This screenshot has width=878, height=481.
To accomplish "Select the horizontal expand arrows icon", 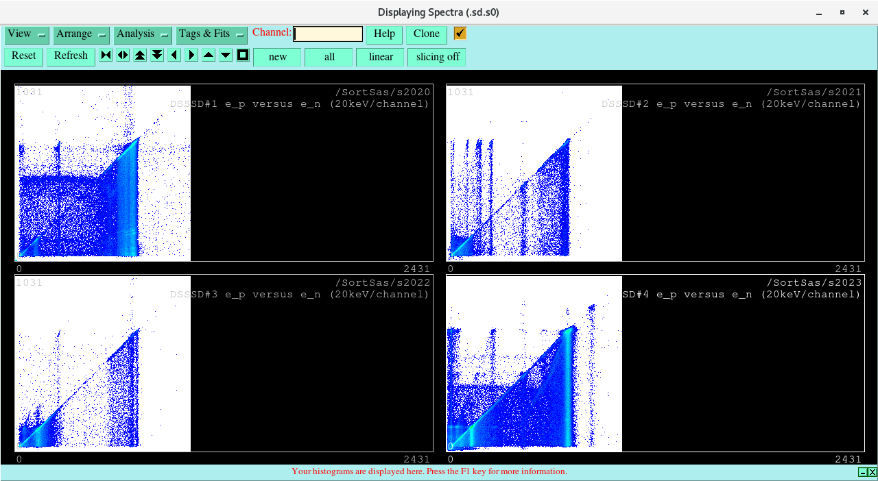I will click(x=122, y=55).
